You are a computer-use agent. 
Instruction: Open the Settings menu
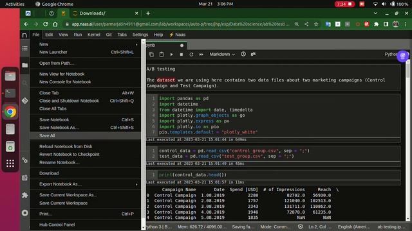coord(140,35)
